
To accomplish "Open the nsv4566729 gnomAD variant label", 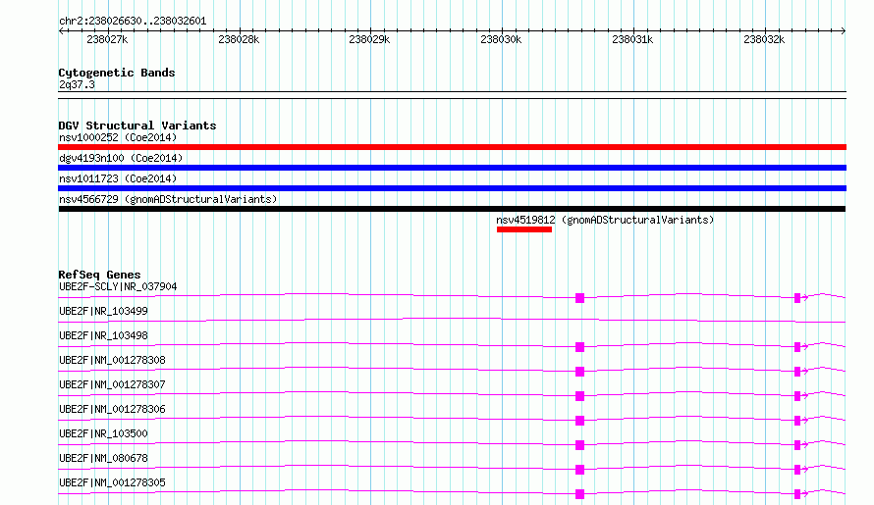I will click(x=168, y=199).
